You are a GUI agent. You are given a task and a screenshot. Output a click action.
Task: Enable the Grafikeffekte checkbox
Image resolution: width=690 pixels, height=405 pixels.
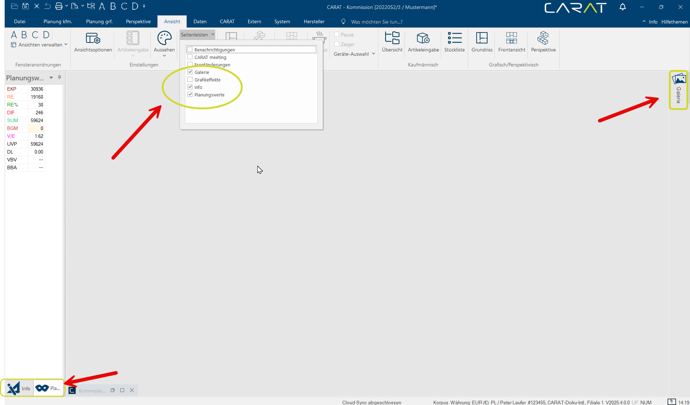pos(190,80)
